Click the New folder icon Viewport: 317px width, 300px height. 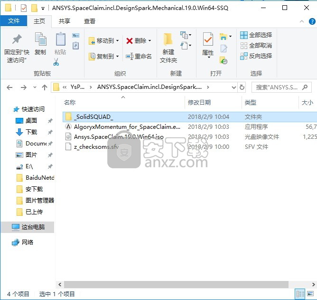tap(168, 39)
